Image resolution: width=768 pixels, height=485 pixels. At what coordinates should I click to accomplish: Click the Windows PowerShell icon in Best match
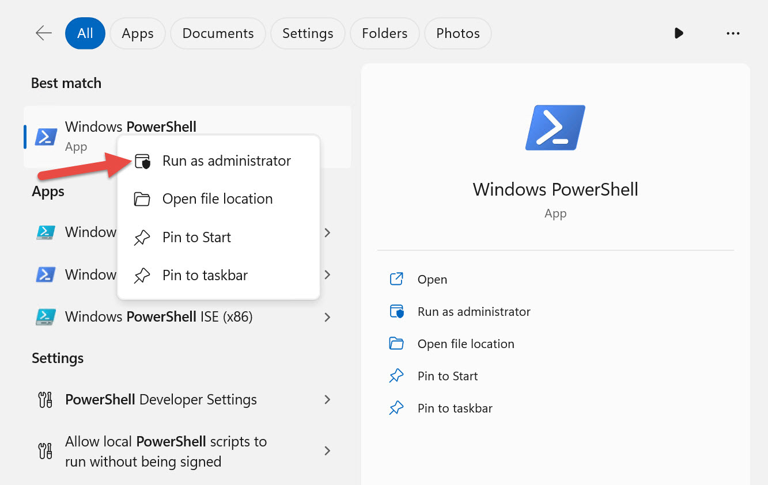(45, 137)
